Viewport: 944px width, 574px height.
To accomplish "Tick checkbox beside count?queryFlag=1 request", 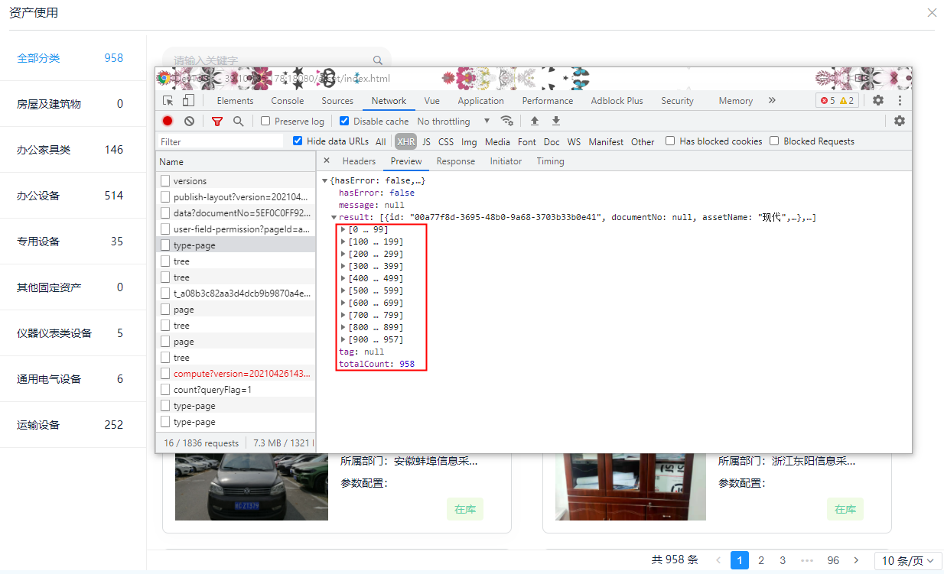I will click(164, 389).
